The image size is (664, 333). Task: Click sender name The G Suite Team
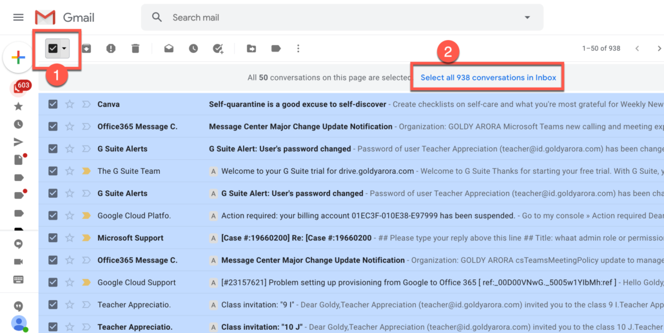[x=129, y=171]
